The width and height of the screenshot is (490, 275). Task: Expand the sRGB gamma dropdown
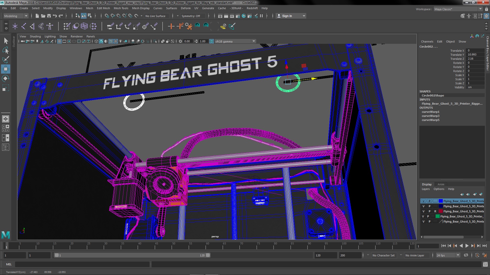tap(254, 41)
